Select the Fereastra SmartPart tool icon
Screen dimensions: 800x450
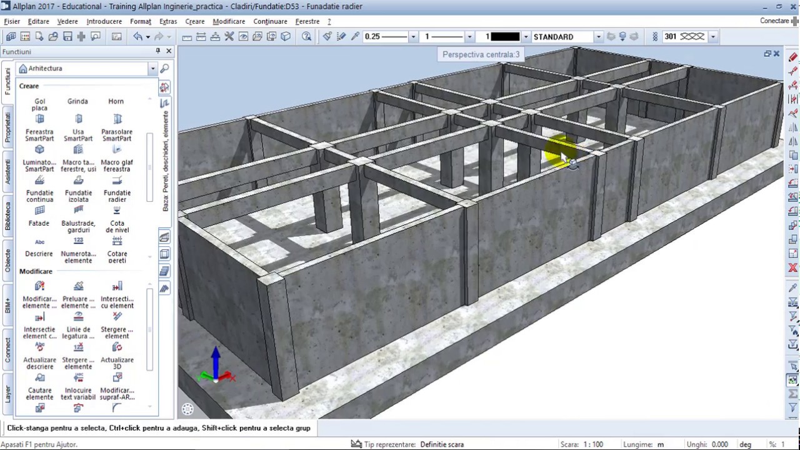[x=39, y=119]
